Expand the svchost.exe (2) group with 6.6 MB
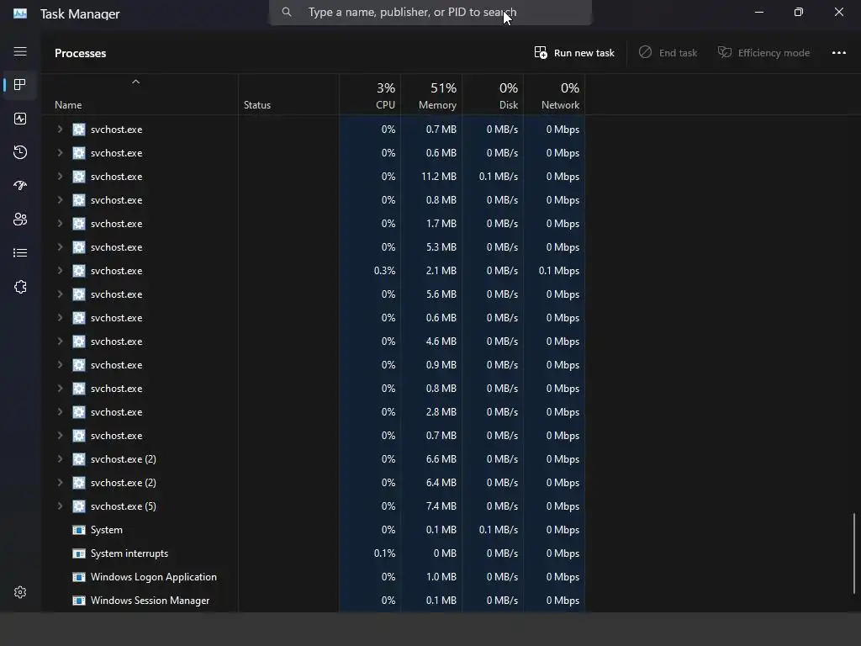 60,459
